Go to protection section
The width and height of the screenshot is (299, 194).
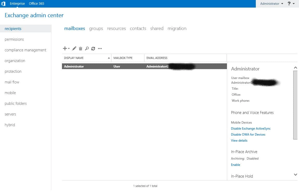click(13, 71)
